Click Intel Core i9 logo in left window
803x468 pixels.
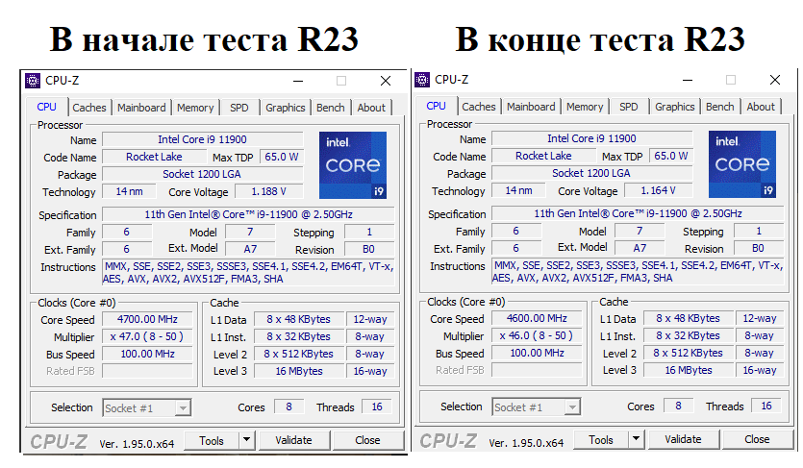(x=353, y=165)
